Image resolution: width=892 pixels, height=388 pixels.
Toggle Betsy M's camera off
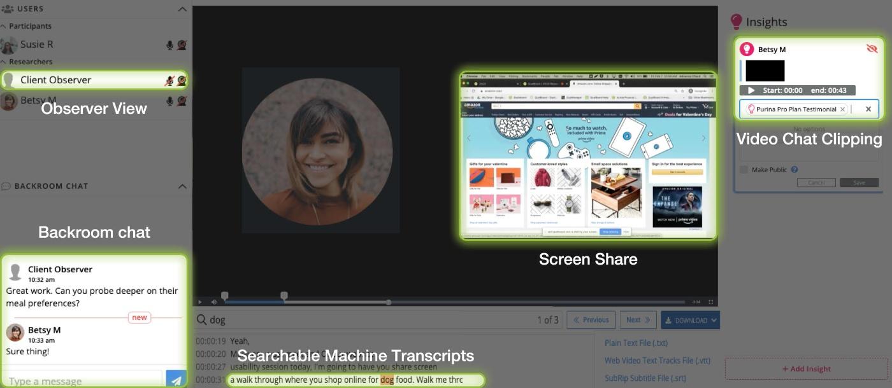181,102
